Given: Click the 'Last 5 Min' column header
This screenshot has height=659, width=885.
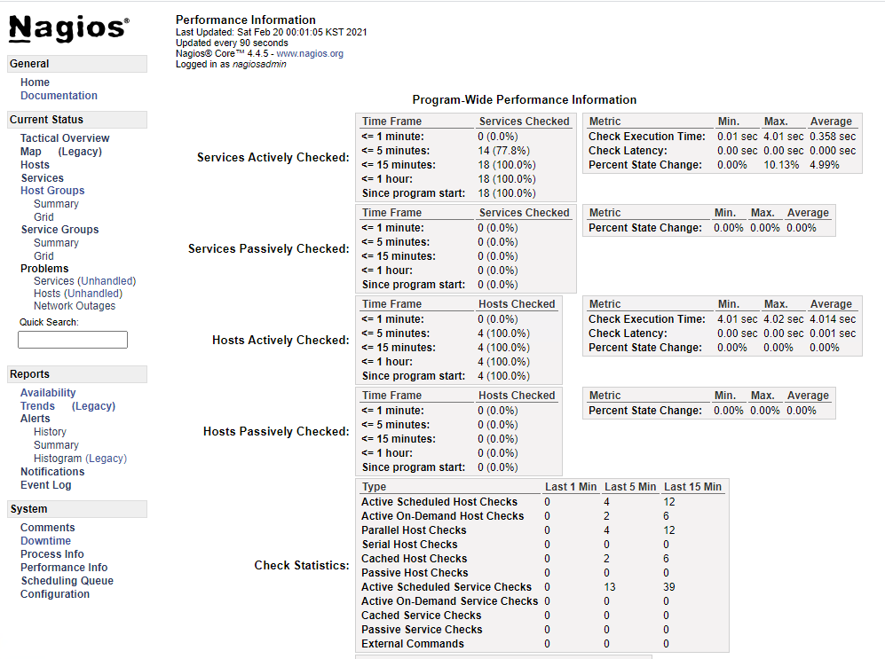Looking at the screenshot, I should coord(630,487).
